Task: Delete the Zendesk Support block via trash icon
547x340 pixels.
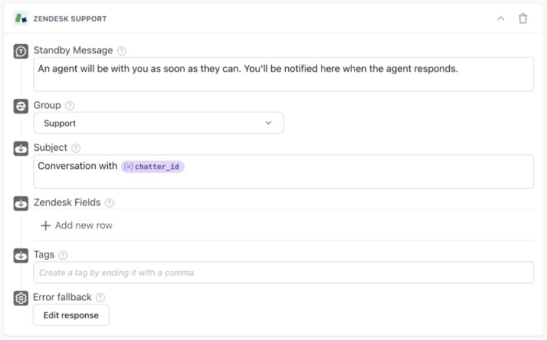Action: coord(523,19)
